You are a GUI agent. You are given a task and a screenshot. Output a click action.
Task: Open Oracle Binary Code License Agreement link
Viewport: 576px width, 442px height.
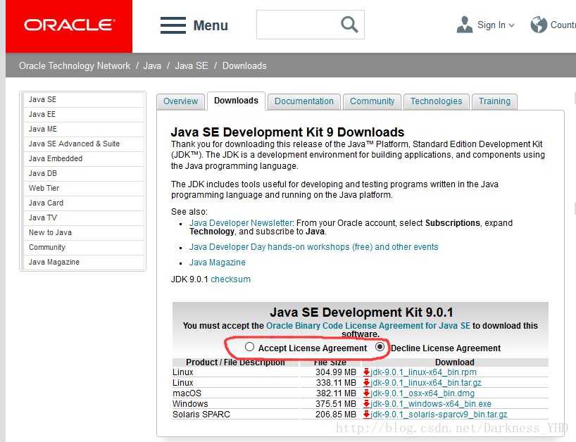point(368,326)
